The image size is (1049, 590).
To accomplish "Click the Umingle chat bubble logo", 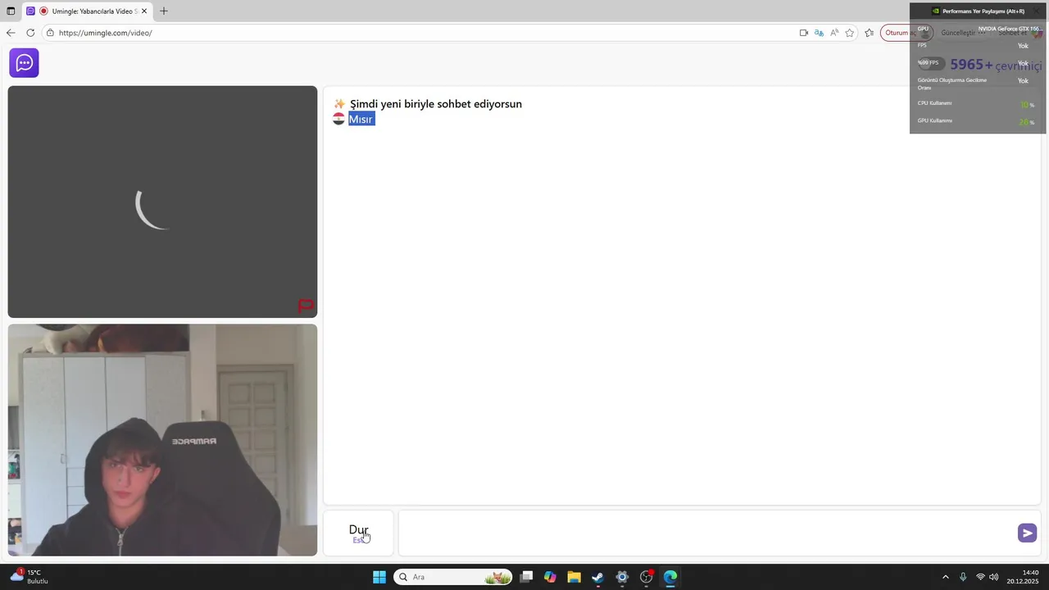I will [x=24, y=63].
